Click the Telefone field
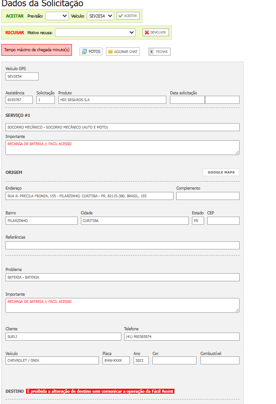 [182, 337]
